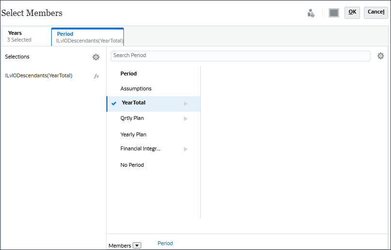Expand the Qrtly Plan member arrow
The height and width of the screenshot is (250, 391).
(x=185, y=118)
